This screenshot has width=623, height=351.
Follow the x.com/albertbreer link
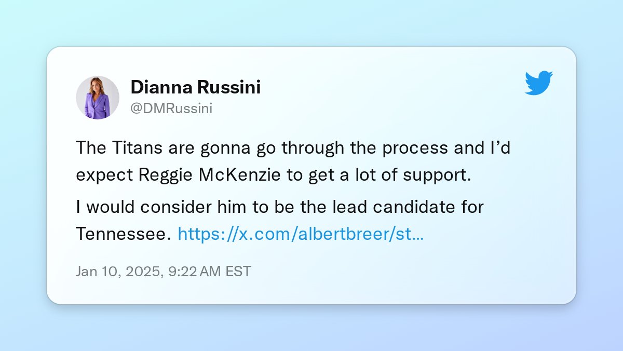tap(301, 235)
